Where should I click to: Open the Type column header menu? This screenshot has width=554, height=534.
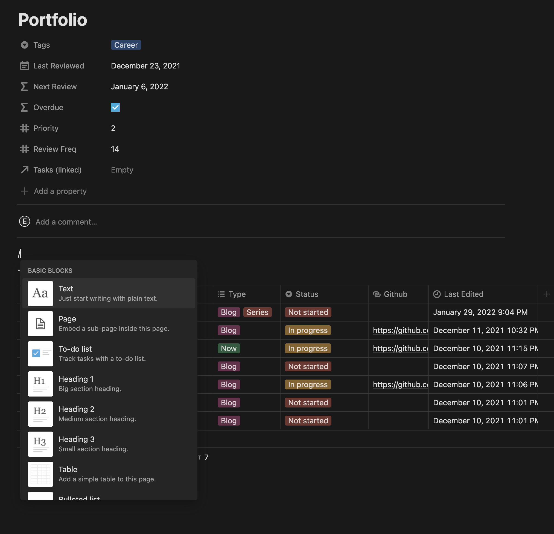click(237, 294)
